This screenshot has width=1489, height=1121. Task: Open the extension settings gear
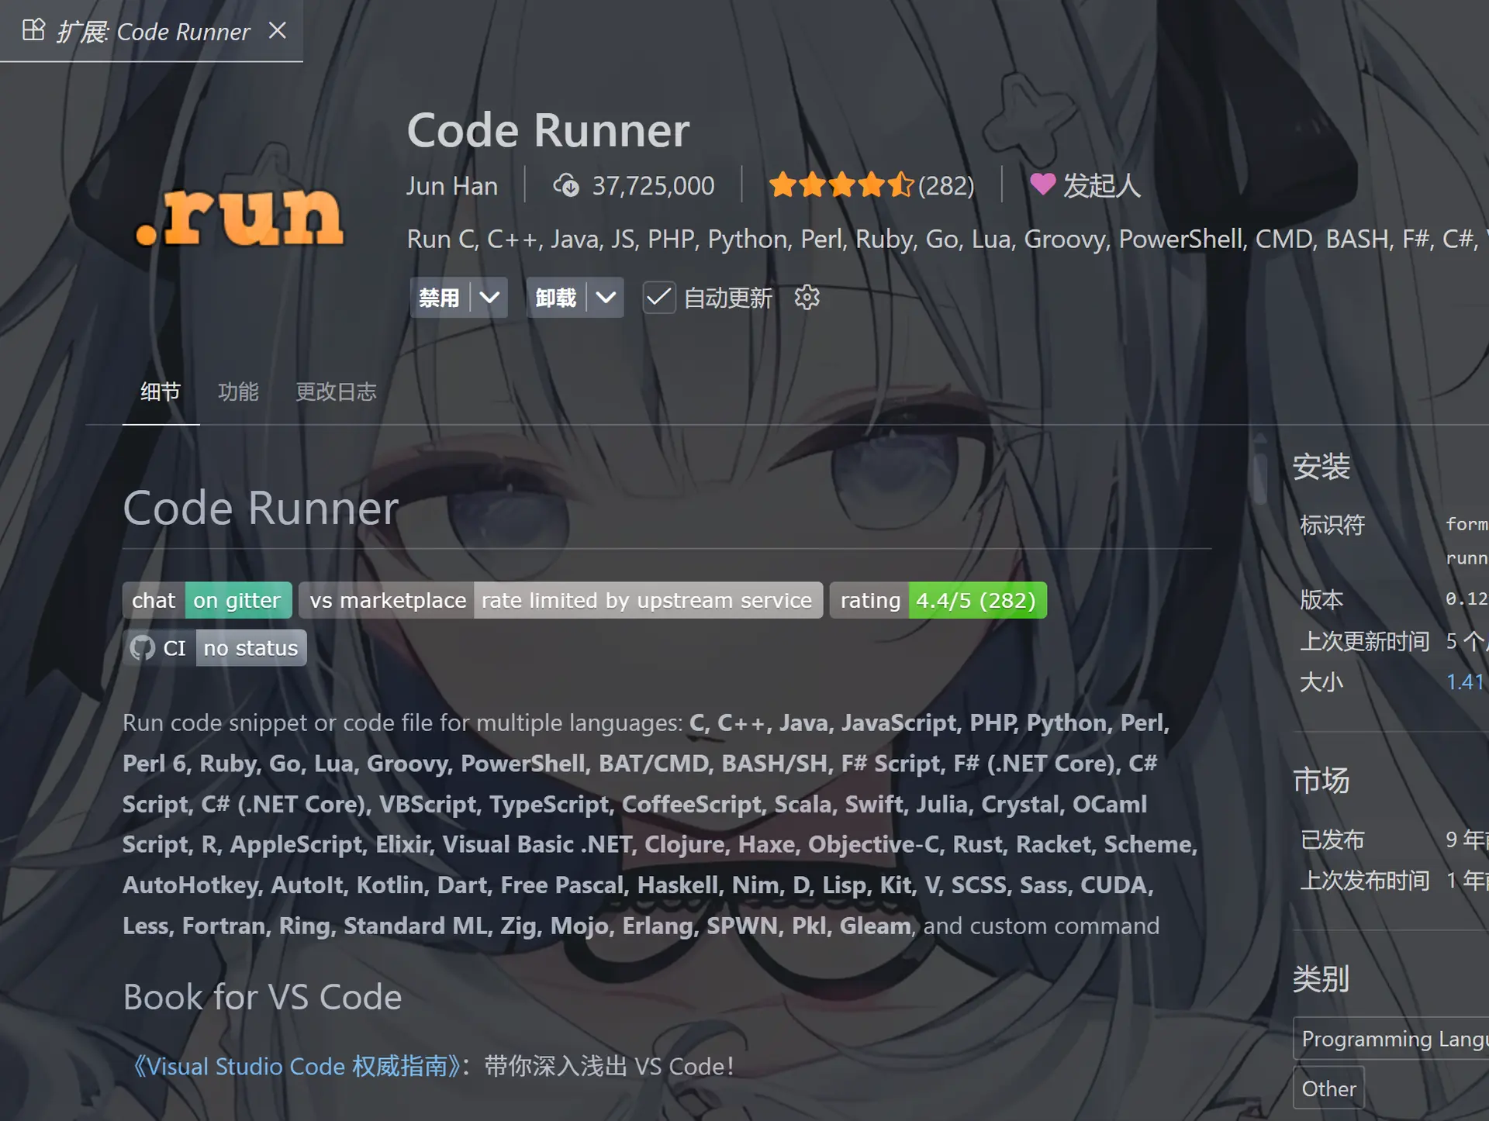(x=807, y=298)
